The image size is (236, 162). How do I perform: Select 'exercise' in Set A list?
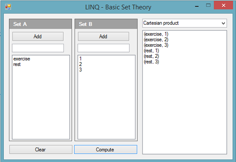pyautogui.click(x=22, y=59)
